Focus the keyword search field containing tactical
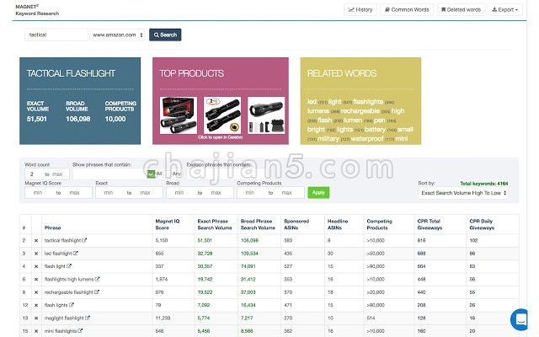Image resolution: width=539 pixels, height=337 pixels. tap(56, 35)
